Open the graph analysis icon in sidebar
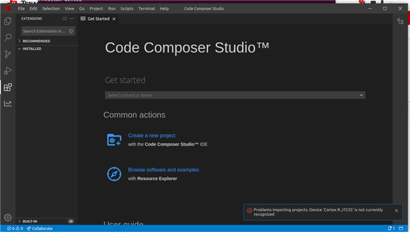410x232 pixels. tap(8, 104)
